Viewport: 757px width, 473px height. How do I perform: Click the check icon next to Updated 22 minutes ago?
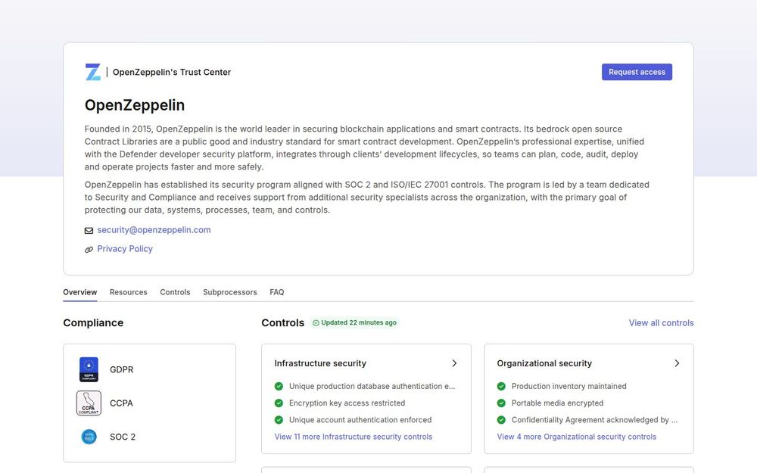click(x=316, y=323)
